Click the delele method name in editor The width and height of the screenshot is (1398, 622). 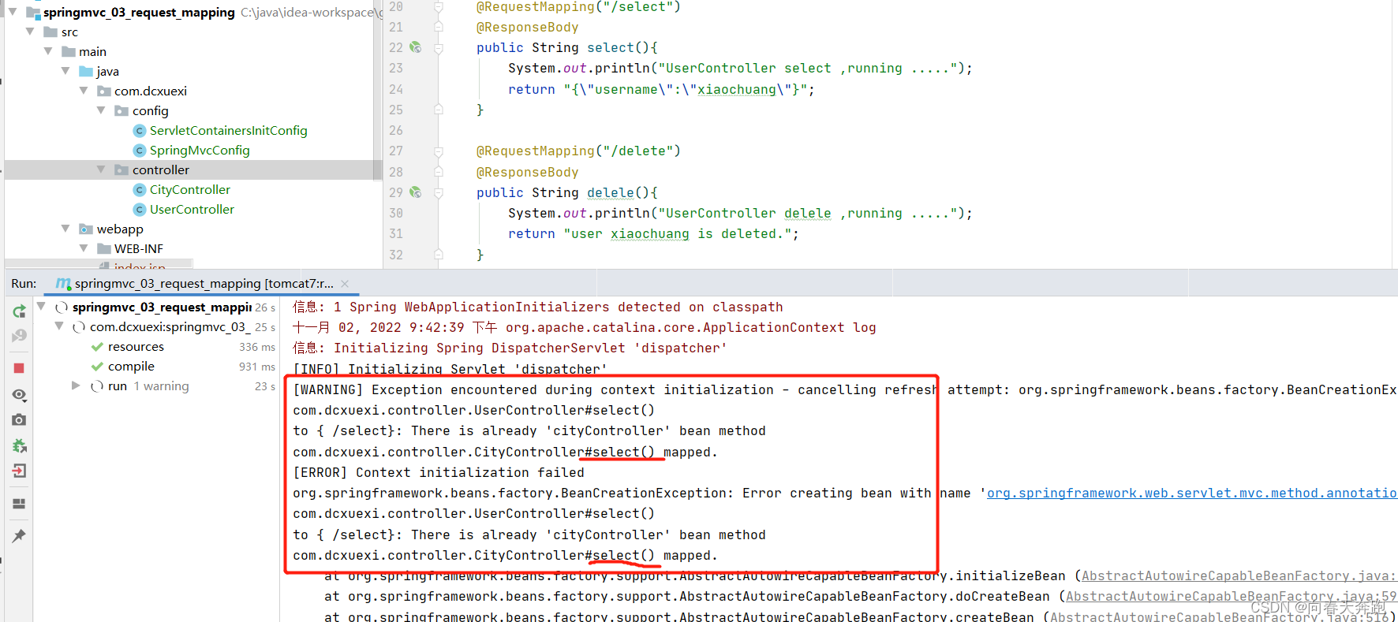point(611,192)
